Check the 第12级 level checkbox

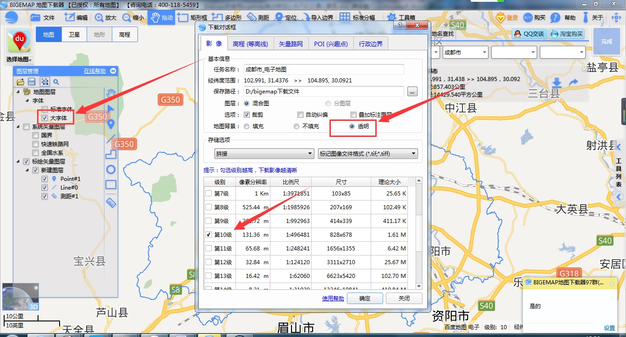tap(209, 262)
